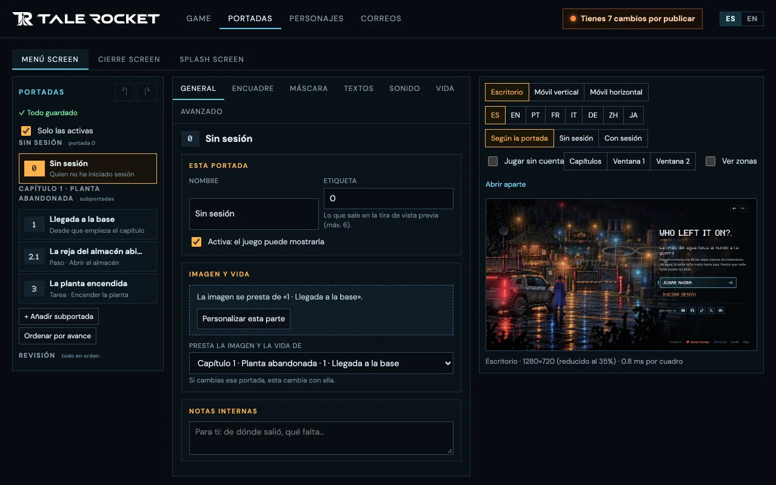
Task: Check the 'Ver zonas' checkbox
Action: [x=711, y=161]
